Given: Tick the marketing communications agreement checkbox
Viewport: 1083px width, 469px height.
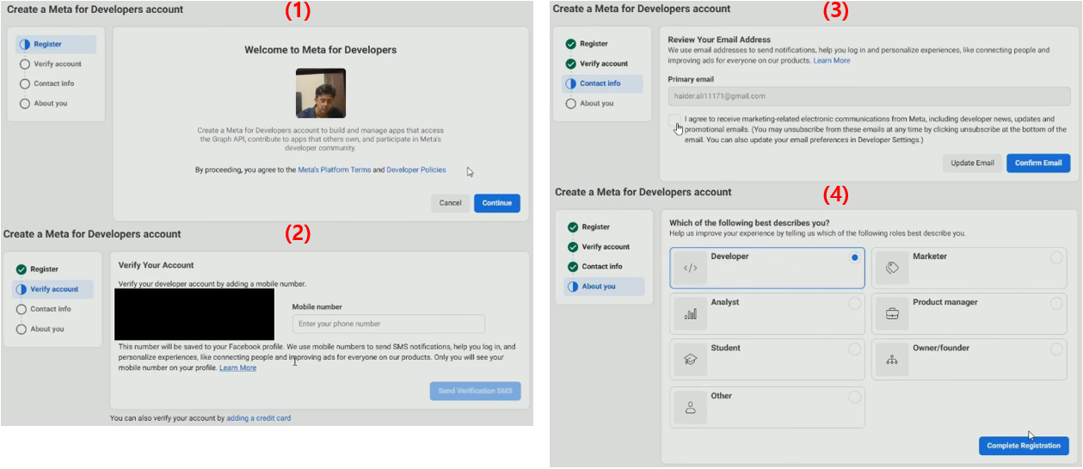Looking at the screenshot, I should [x=674, y=120].
